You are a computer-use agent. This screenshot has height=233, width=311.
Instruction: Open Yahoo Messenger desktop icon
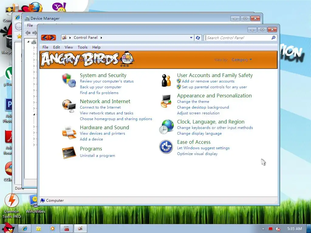coord(59,7)
